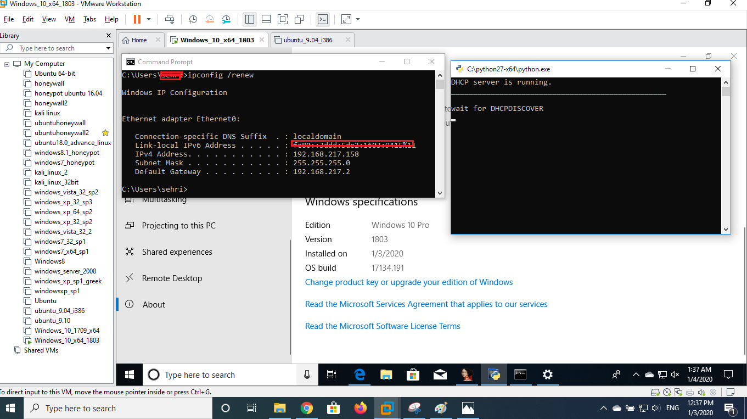
Task: Click the guest Windows Start button
Action: coord(130,375)
